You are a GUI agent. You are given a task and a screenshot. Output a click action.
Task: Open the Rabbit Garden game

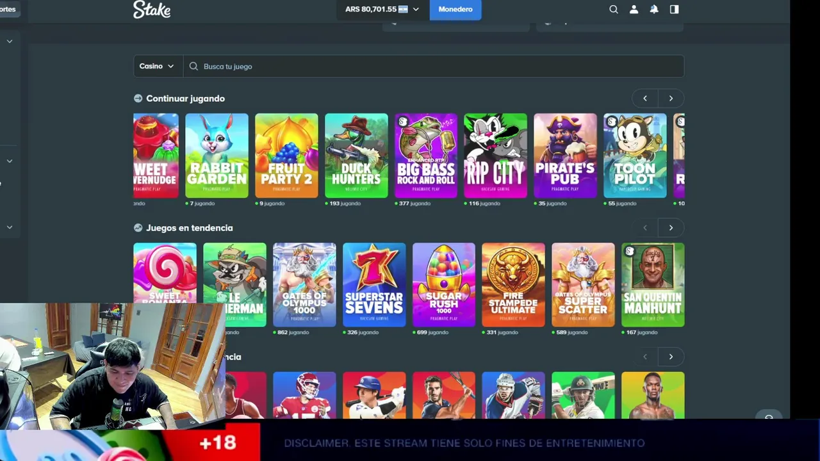pyautogui.click(x=217, y=156)
